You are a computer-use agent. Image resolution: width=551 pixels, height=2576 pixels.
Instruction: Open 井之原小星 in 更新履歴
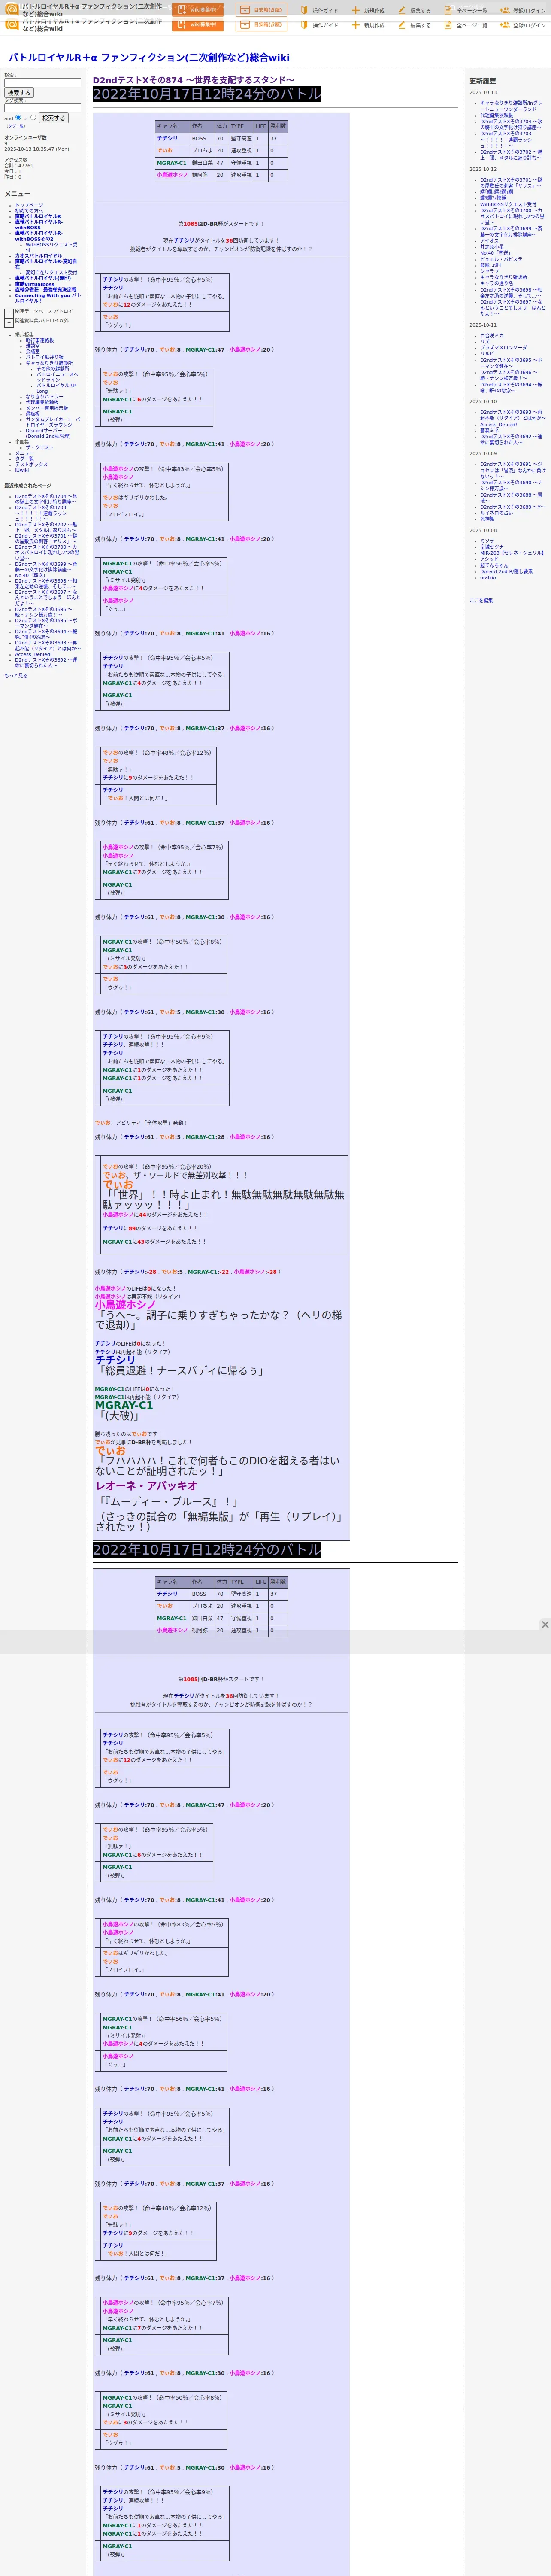tap(492, 246)
